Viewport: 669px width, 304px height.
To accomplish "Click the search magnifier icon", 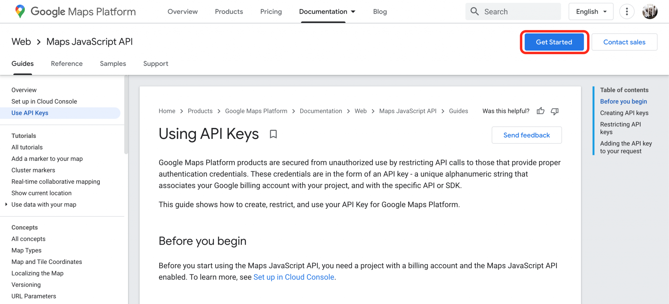I will pos(475,11).
